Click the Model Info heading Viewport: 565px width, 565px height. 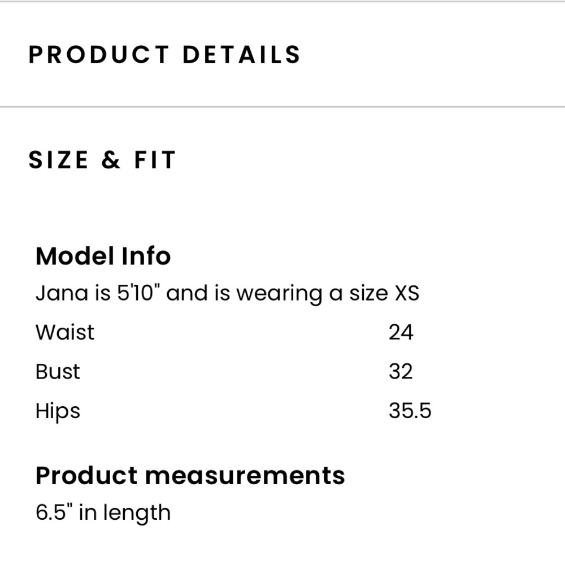click(x=103, y=257)
